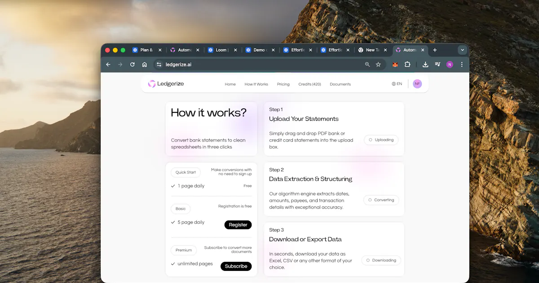
Task: Click the Converting status pill
Action: [x=381, y=200]
